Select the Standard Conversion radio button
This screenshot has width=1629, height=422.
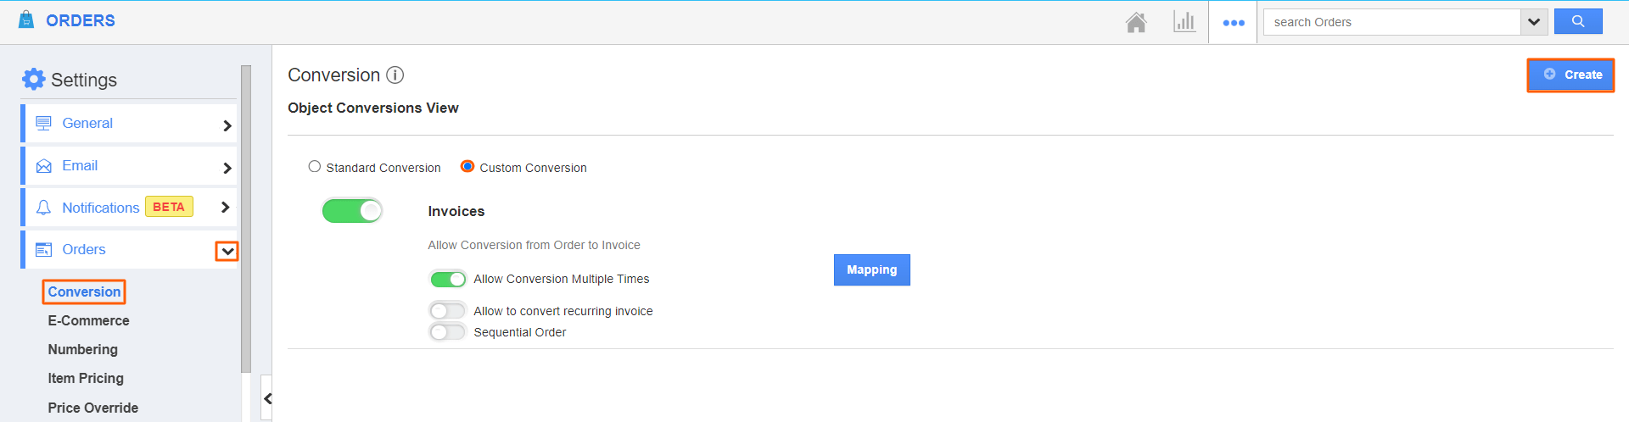[x=315, y=167]
